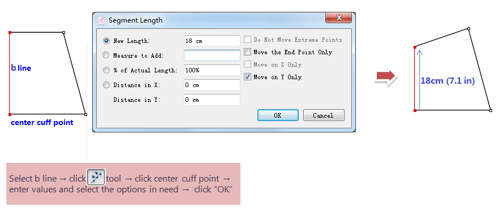
Task: Click the Move on X Only checkbox
Action: point(248,64)
